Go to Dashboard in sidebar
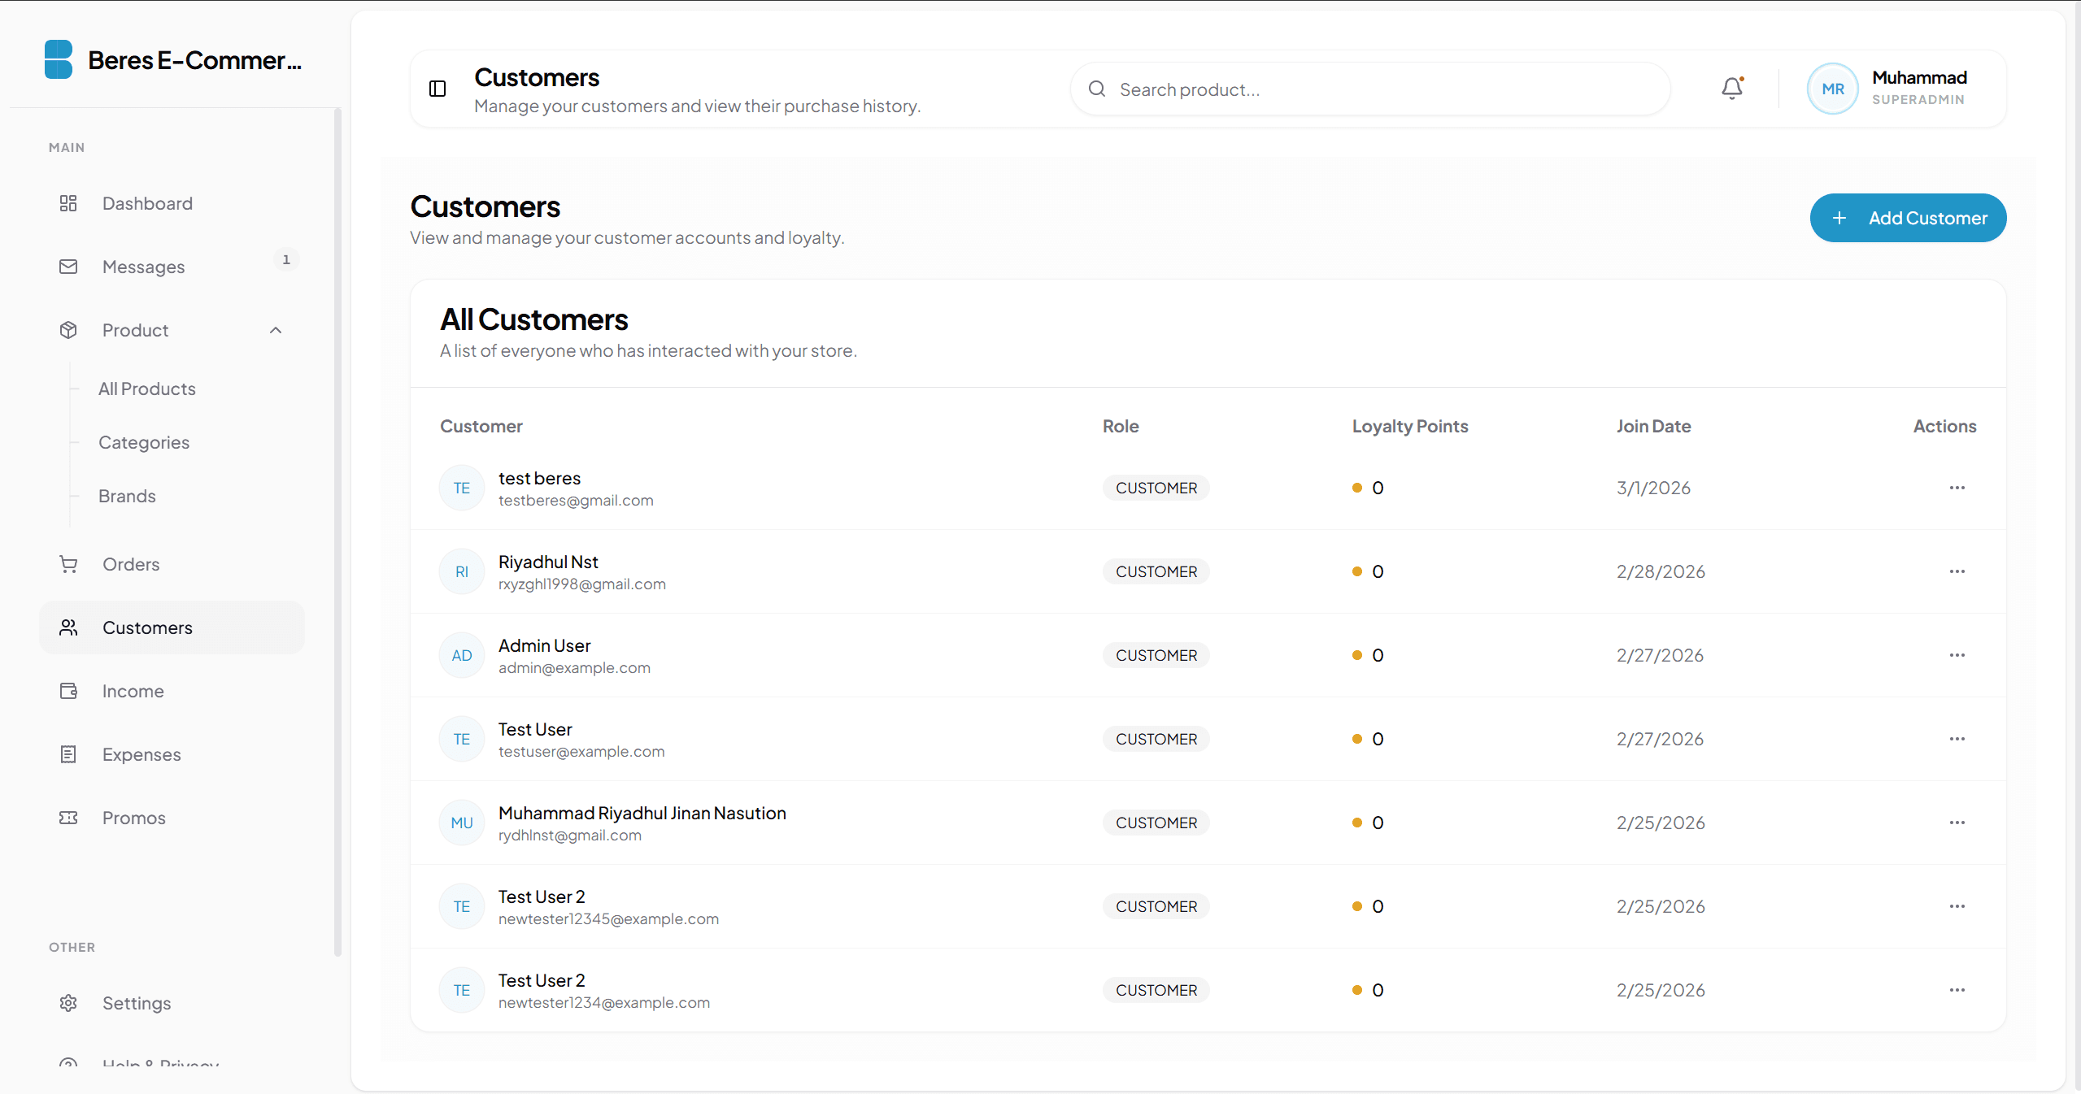The image size is (2081, 1094). coord(172,203)
